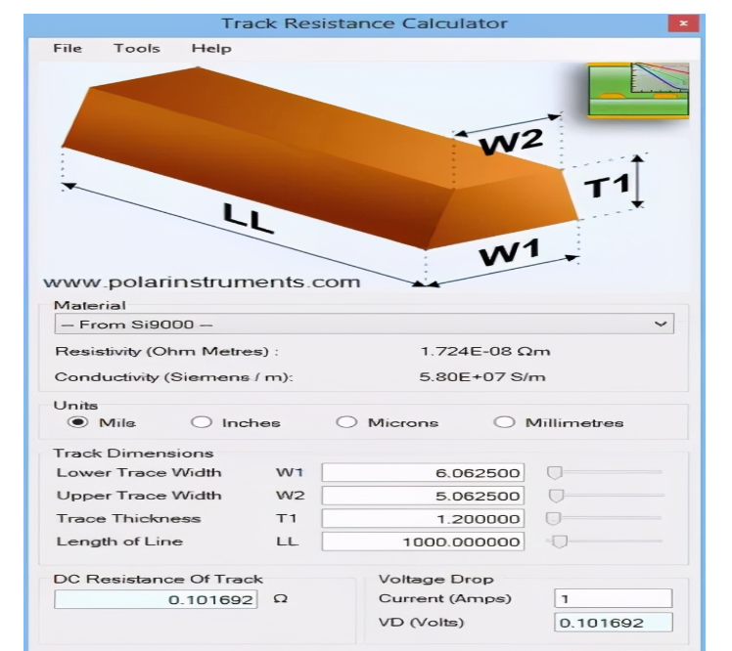732x651 pixels.
Task: Switch units to Microns
Action: click(x=345, y=423)
